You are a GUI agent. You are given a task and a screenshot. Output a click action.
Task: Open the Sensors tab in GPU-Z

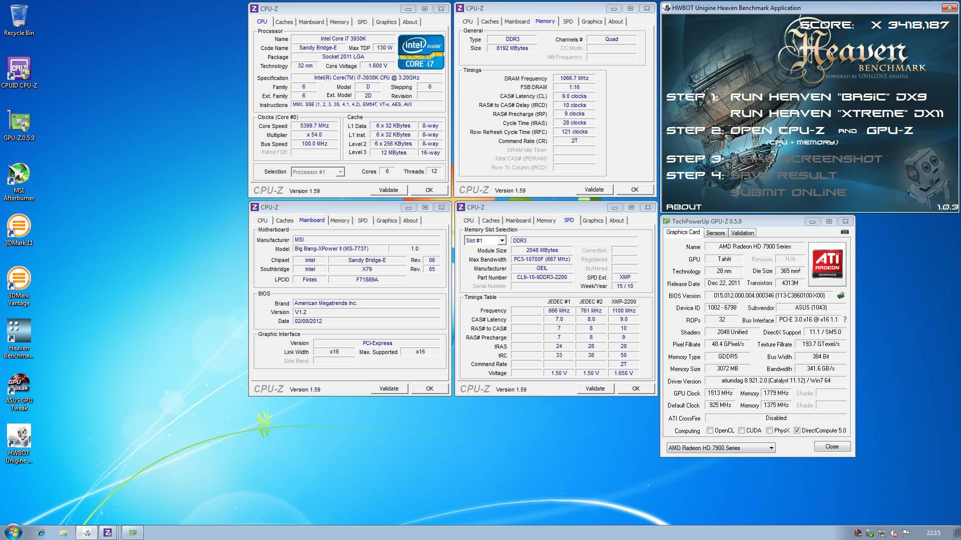click(x=715, y=233)
